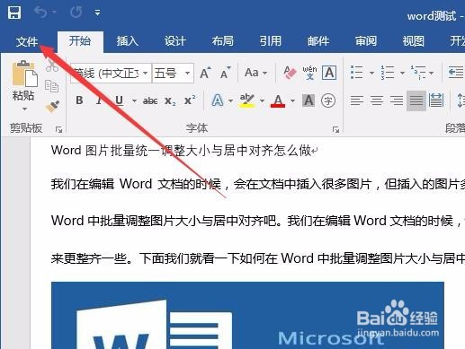
Task: Click the Redo icon in title bar
Action: coord(76,13)
